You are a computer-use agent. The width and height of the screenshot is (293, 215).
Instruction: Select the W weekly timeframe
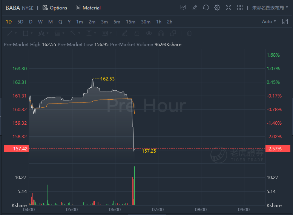pos(40,22)
